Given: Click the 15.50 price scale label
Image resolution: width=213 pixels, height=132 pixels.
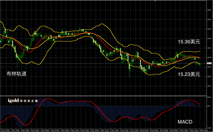Looking at the screenshot, I should click(x=209, y=20).
